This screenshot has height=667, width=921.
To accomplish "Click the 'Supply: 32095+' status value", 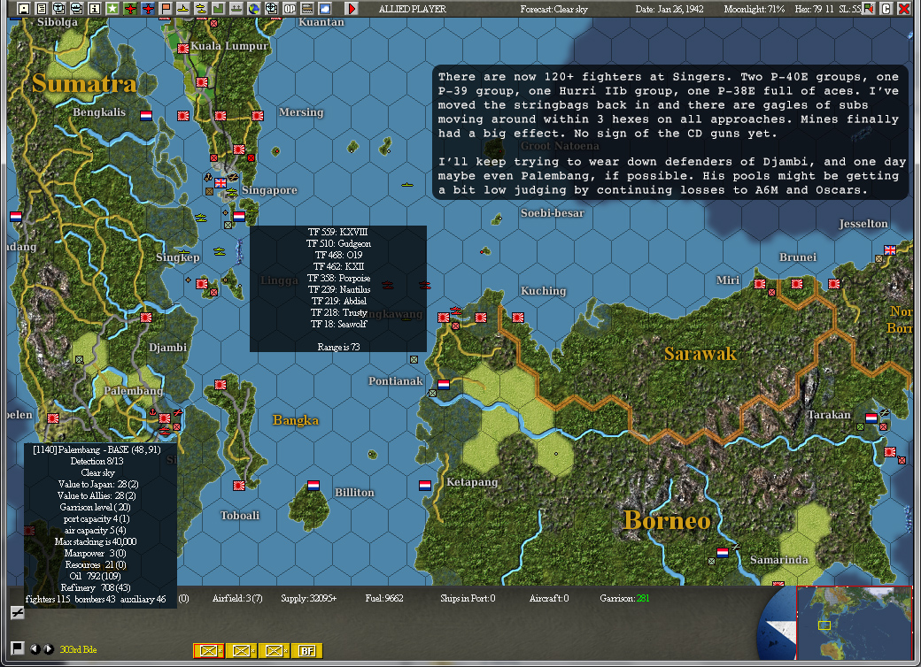I will (x=308, y=598).
